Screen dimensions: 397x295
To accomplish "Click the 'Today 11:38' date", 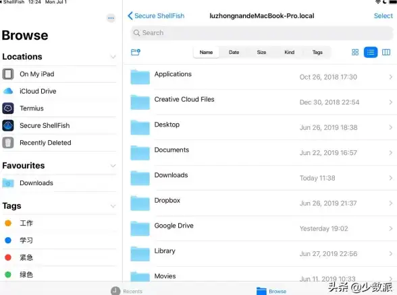I will point(317,178).
